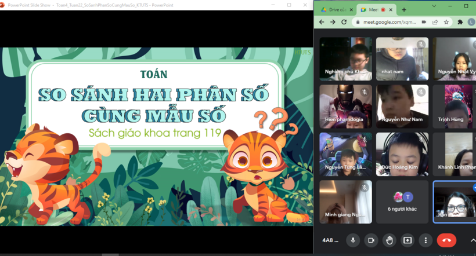The width and height of the screenshot is (476, 256).
Task: Reload the Meet page
Action: (x=344, y=22)
